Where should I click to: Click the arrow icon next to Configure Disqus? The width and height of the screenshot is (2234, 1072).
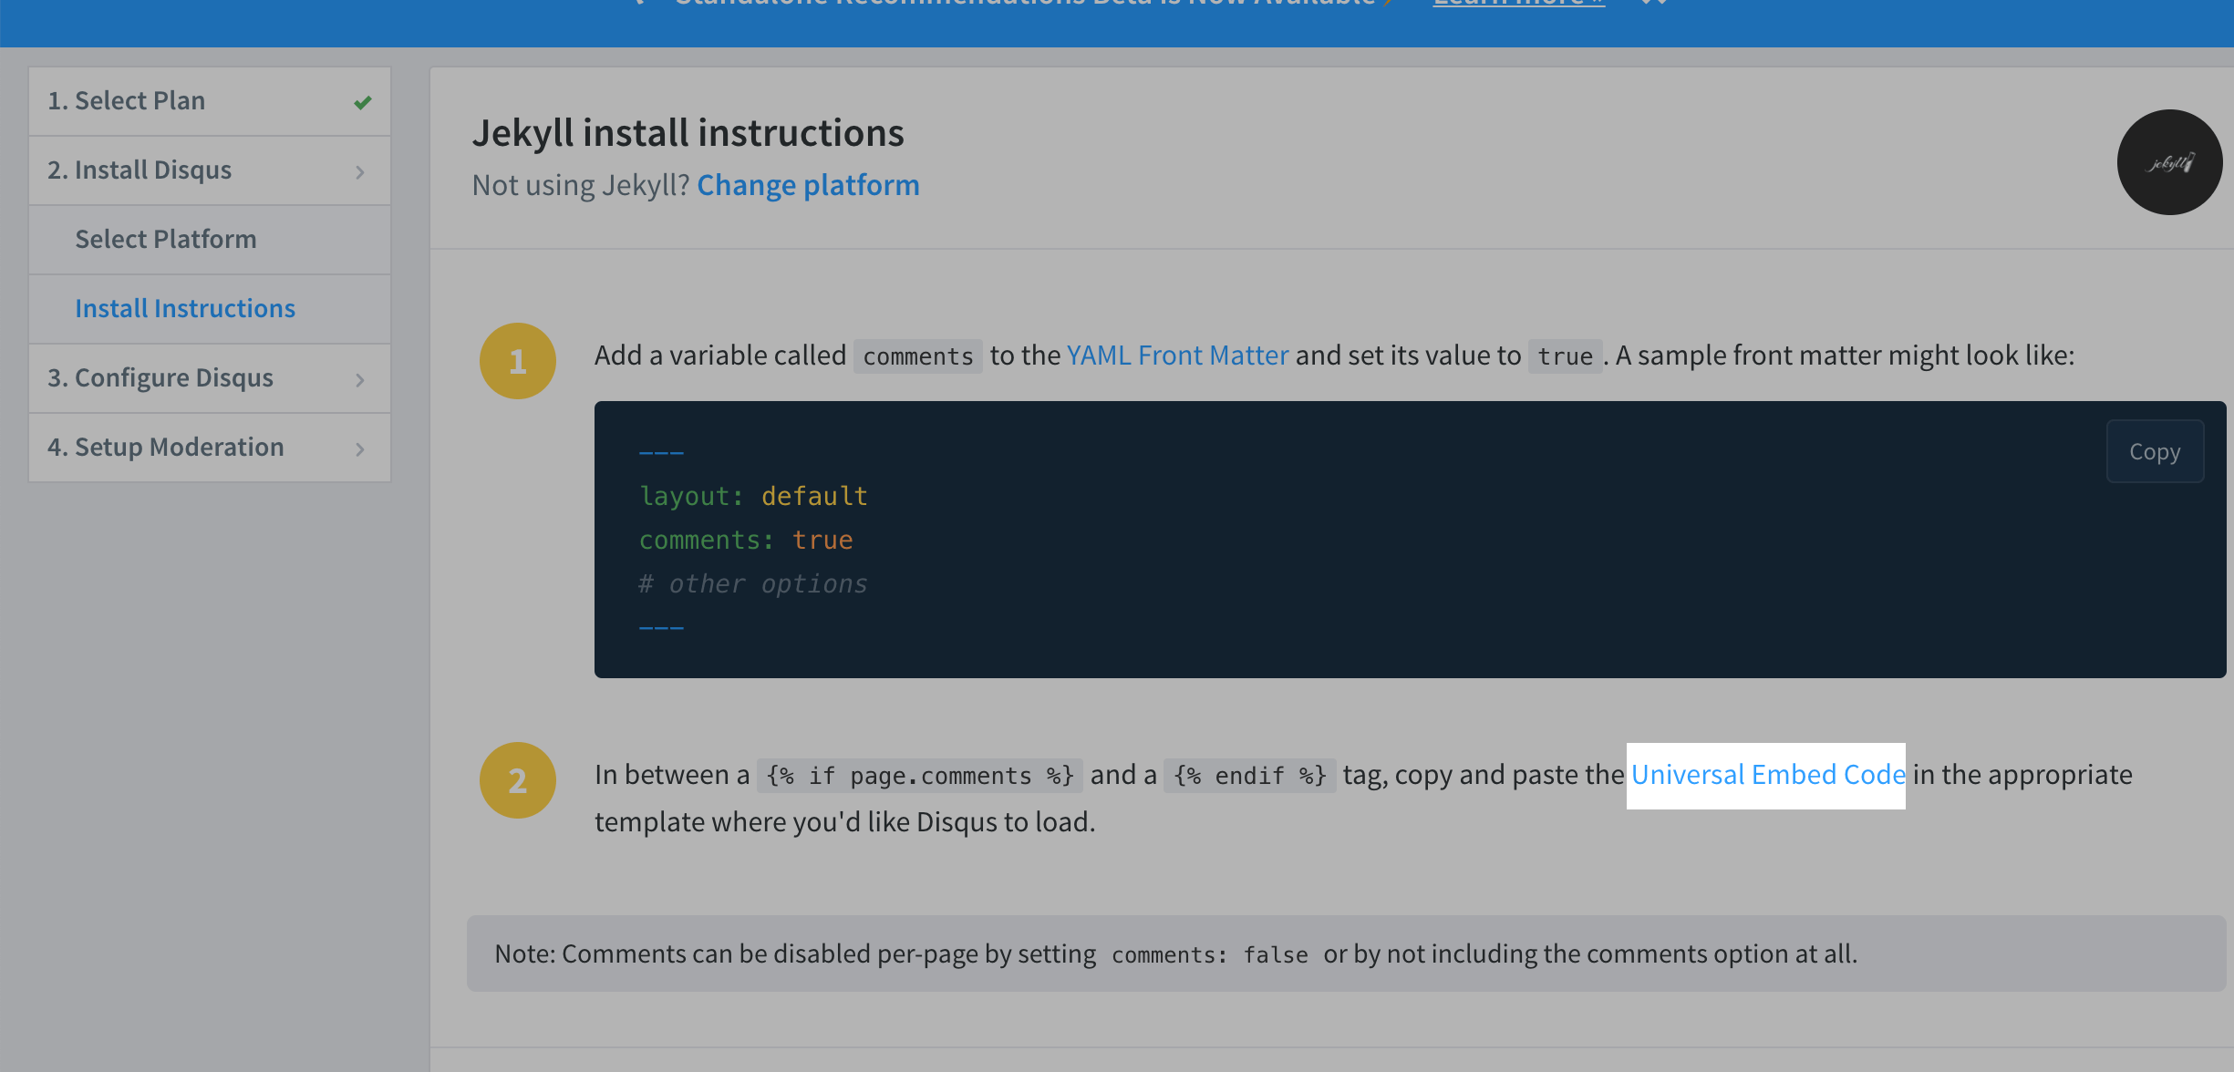point(357,378)
